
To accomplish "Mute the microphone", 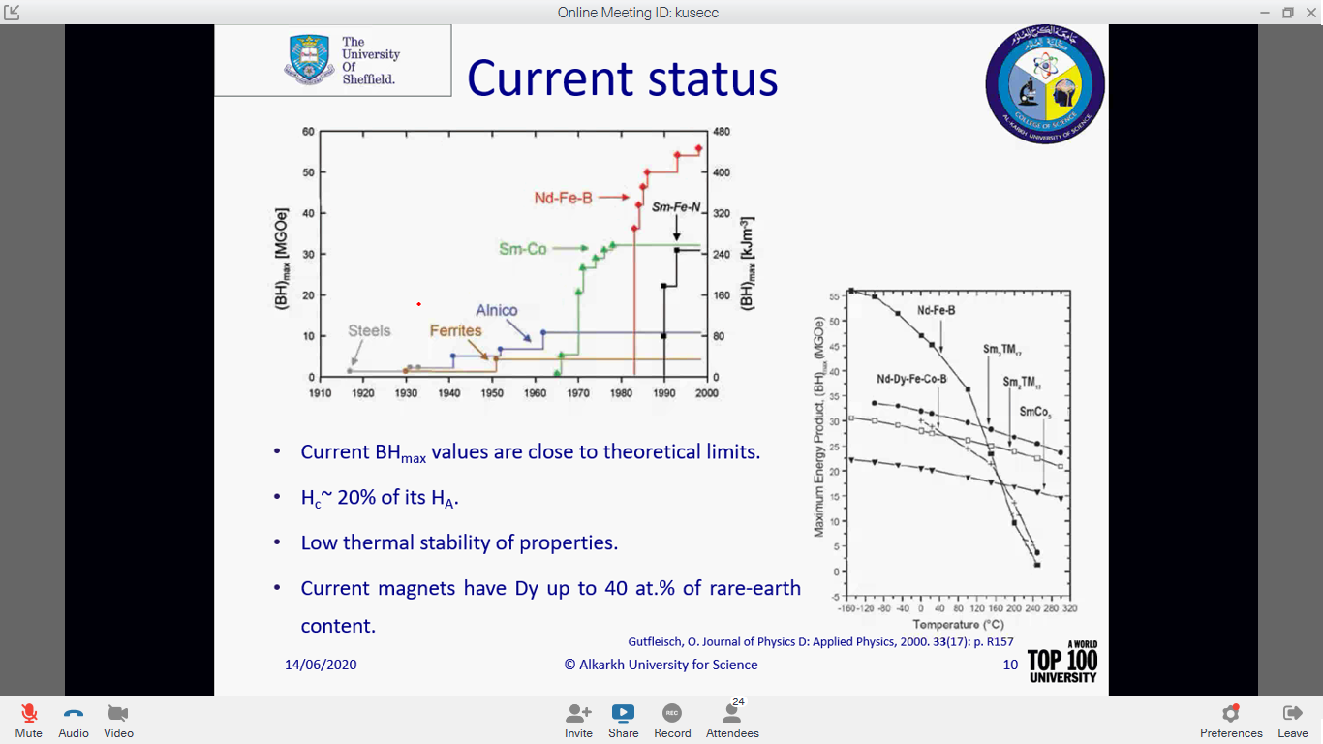I will coord(29,721).
